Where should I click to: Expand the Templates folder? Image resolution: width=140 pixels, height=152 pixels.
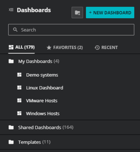(70, 142)
